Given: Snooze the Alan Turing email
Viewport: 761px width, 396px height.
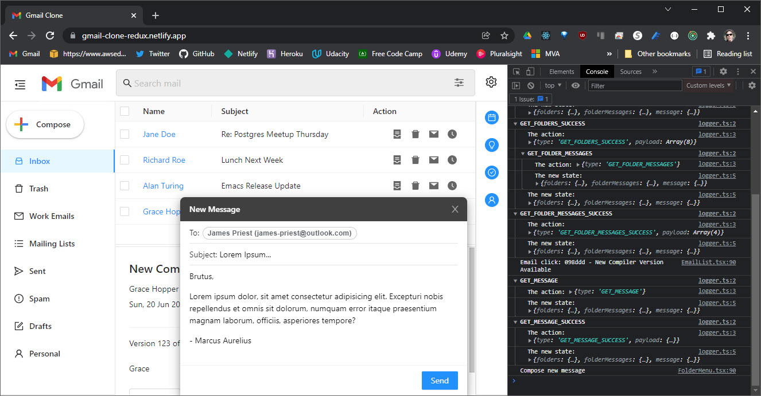Looking at the screenshot, I should [452, 186].
